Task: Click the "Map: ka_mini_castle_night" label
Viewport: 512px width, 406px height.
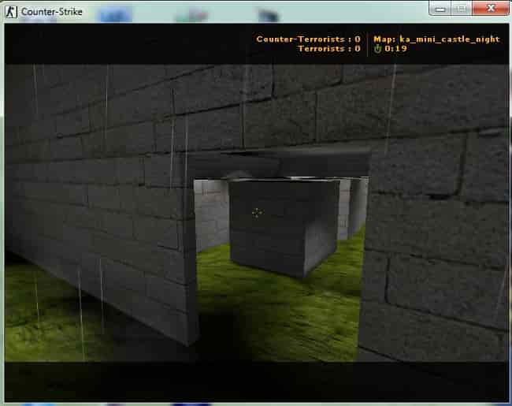Action: tap(436, 39)
